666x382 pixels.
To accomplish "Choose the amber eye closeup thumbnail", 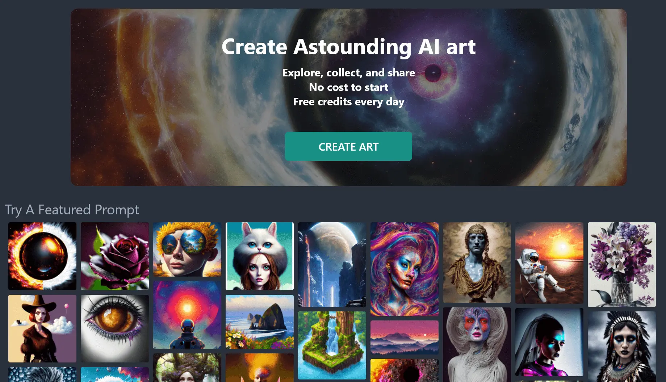I will coord(115,328).
